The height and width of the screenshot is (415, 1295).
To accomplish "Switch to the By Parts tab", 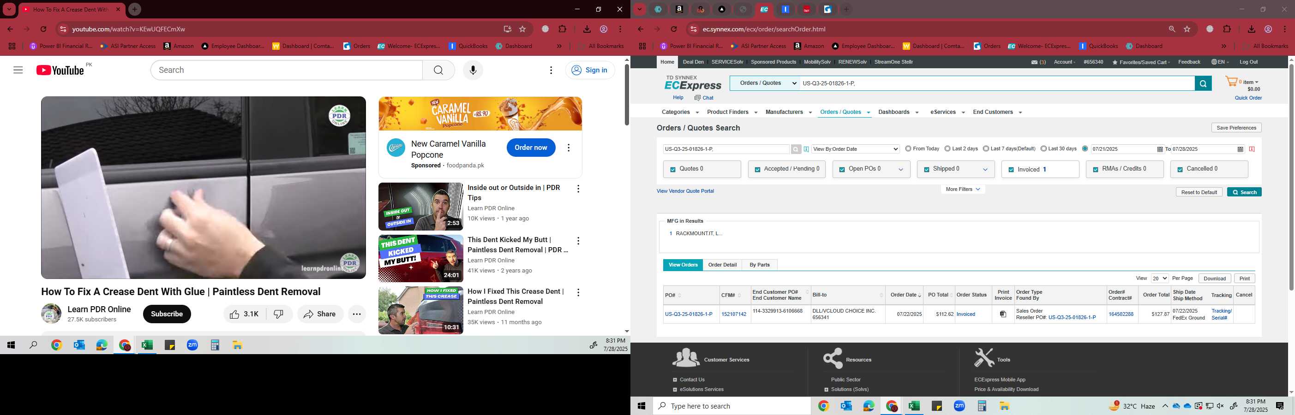I will 759,265.
